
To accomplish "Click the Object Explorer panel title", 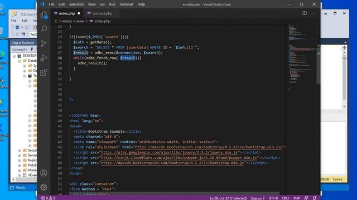I will click(23, 43).
